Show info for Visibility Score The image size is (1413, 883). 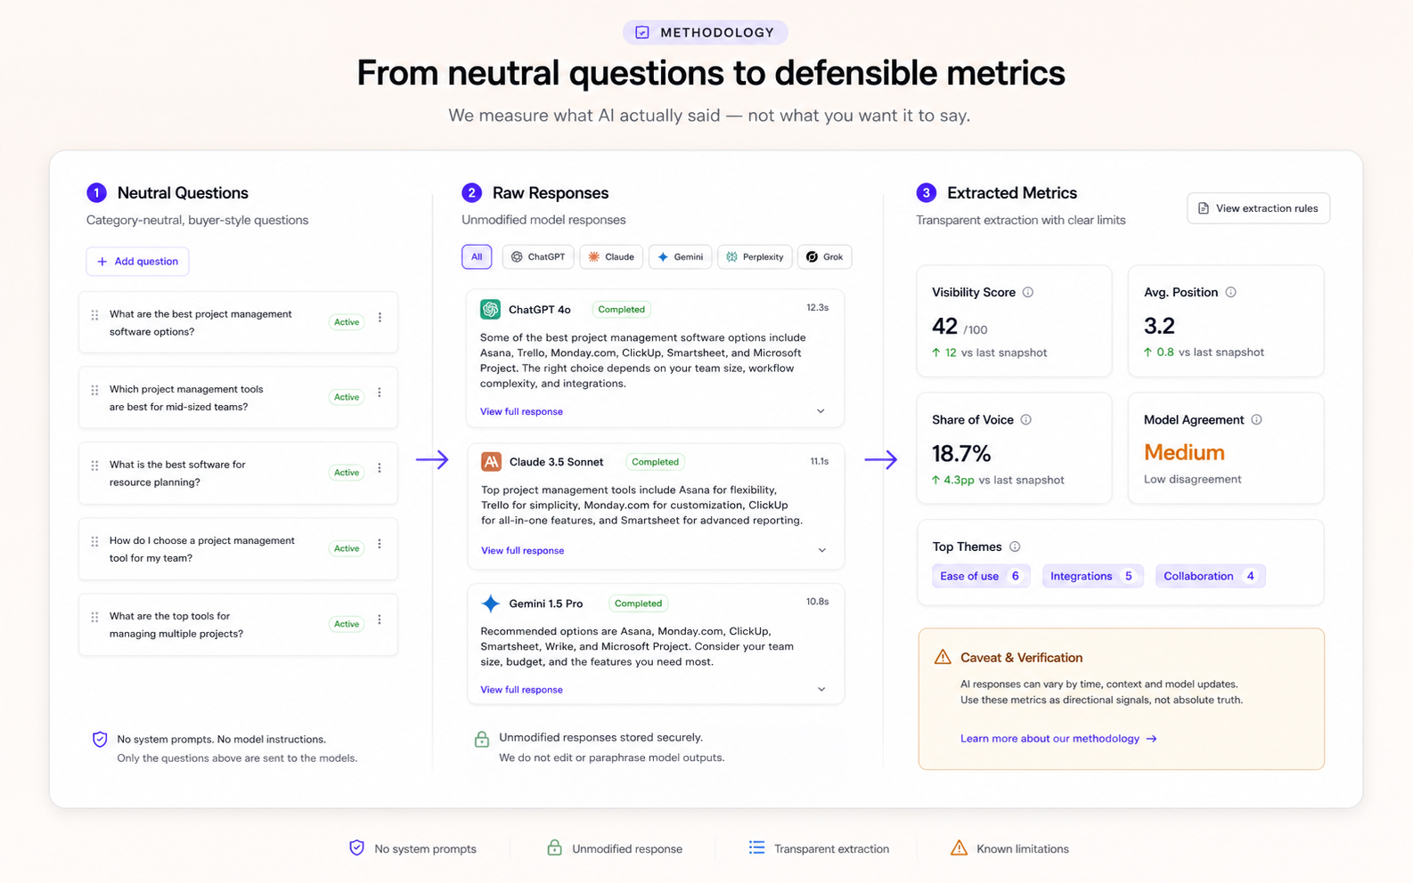click(1028, 292)
